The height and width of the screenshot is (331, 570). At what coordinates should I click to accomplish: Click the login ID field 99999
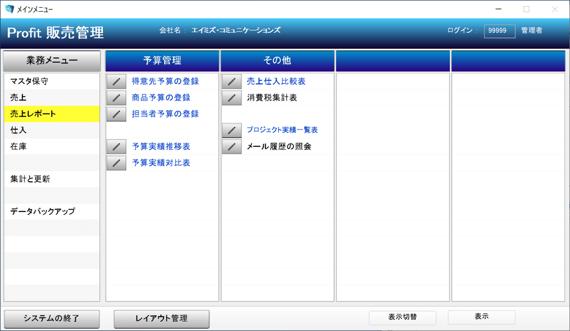[499, 31]
